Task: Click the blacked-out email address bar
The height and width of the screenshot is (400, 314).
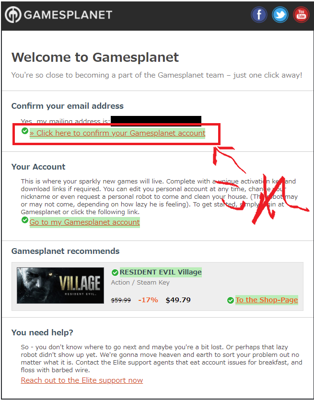Action: [x=156, y=121]
